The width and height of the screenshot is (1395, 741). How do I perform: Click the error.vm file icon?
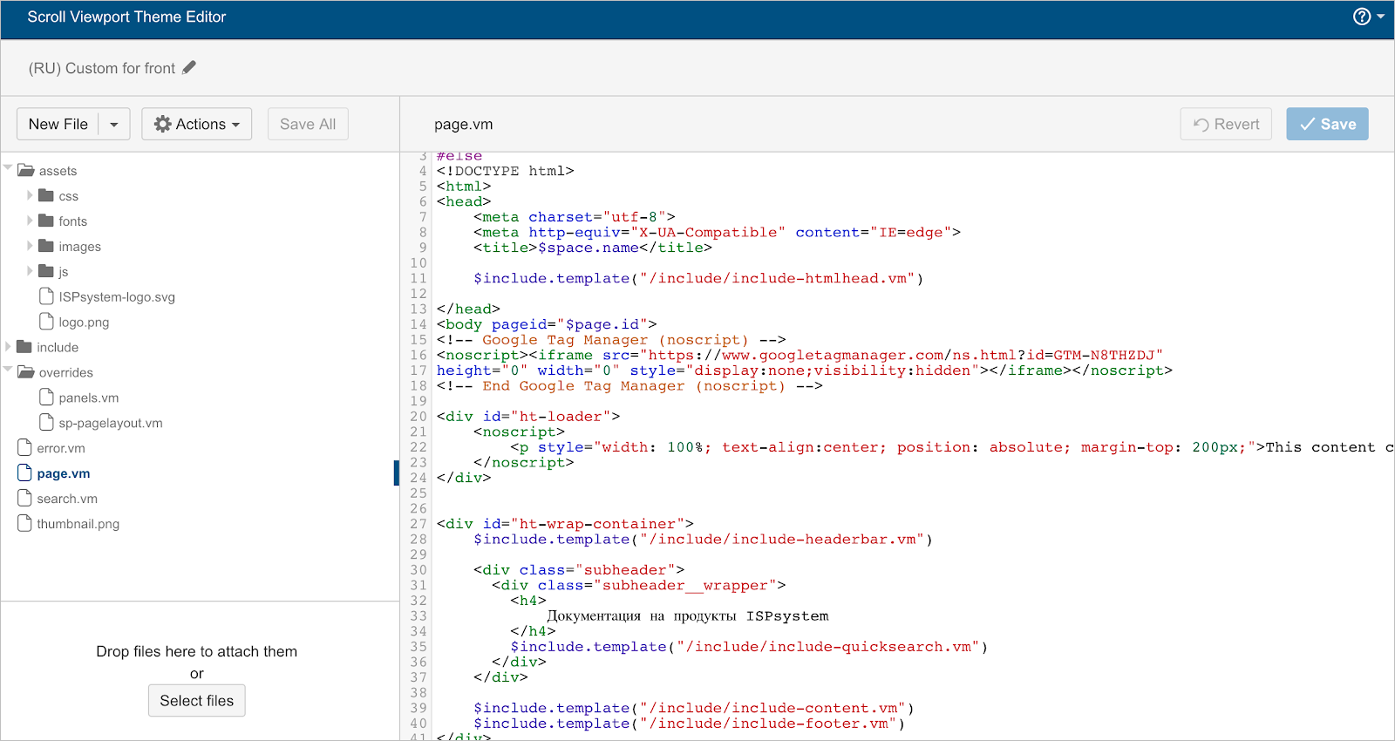pos(24,448)
